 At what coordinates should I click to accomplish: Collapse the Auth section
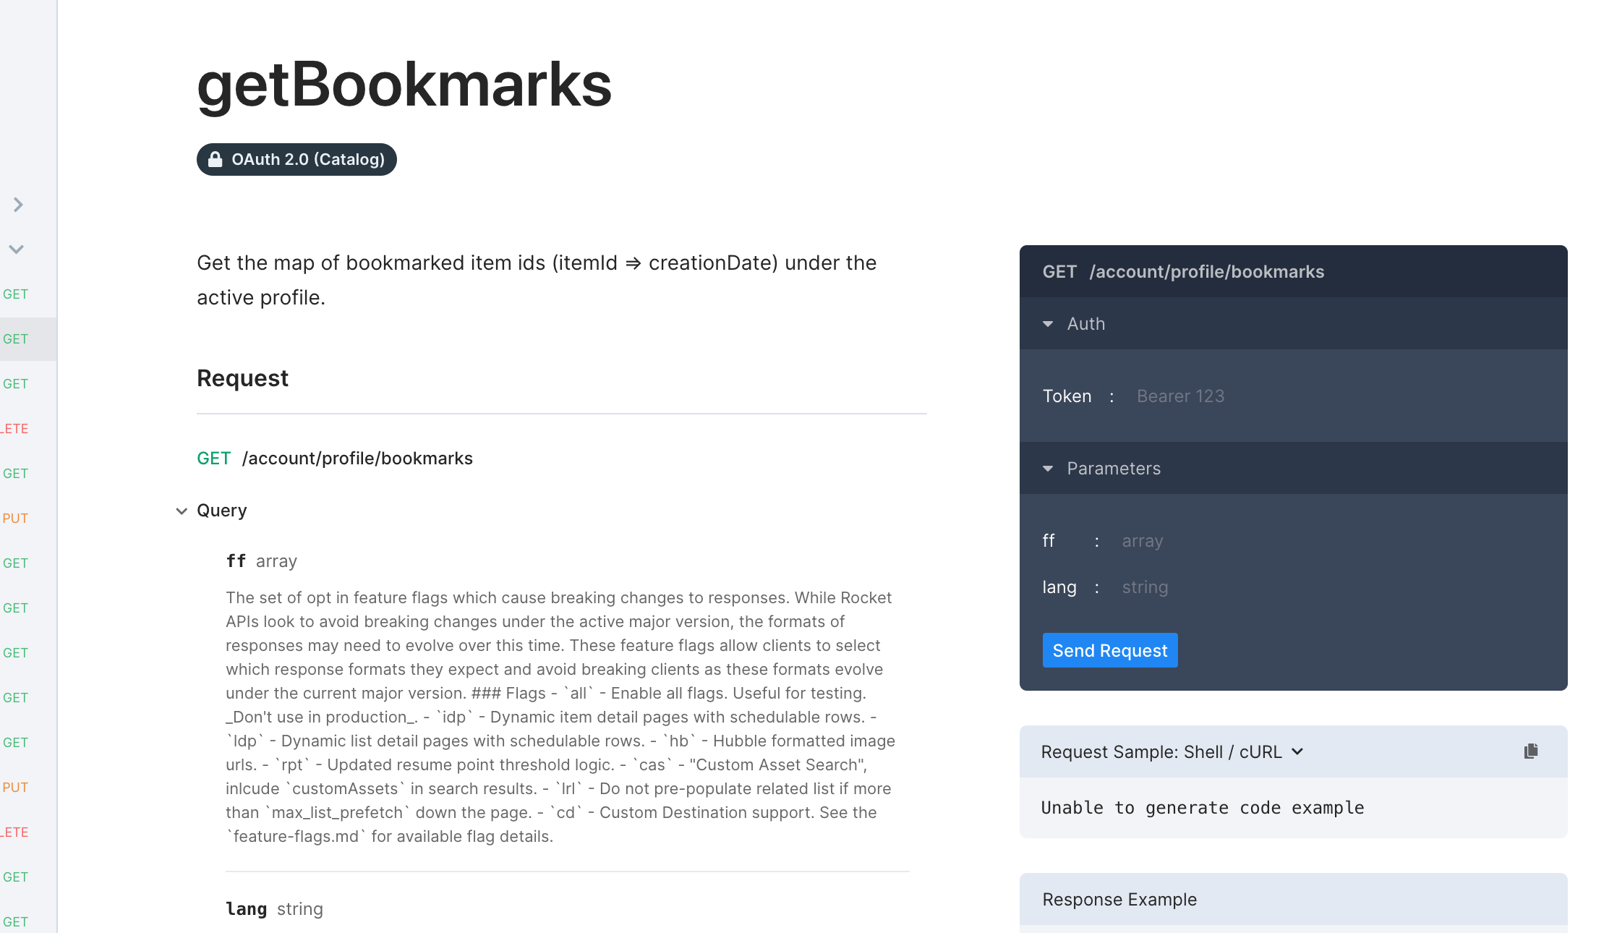point(1049,324)
